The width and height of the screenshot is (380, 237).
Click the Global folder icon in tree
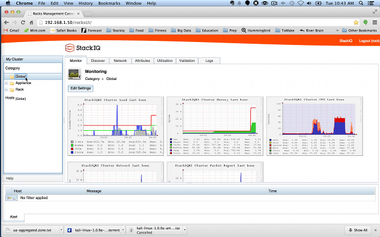[12, 76]
